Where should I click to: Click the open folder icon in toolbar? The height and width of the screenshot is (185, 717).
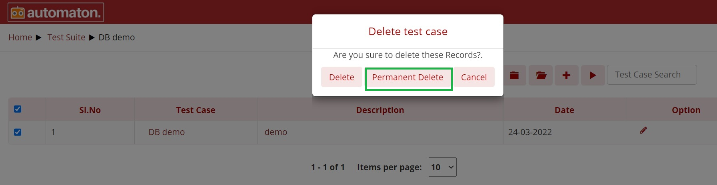(541, 75)
